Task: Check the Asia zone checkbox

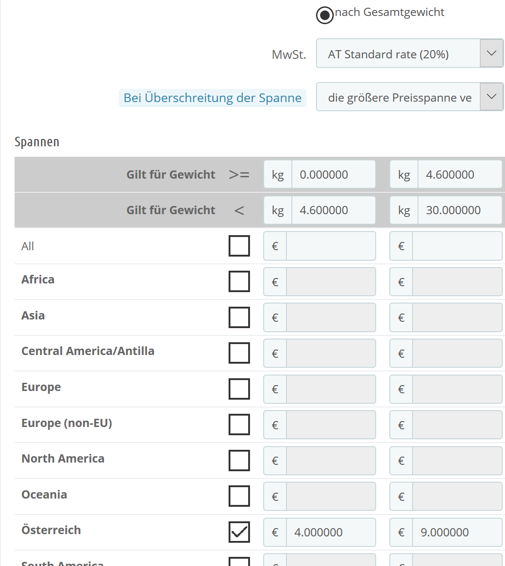Action: pos(239,317)
